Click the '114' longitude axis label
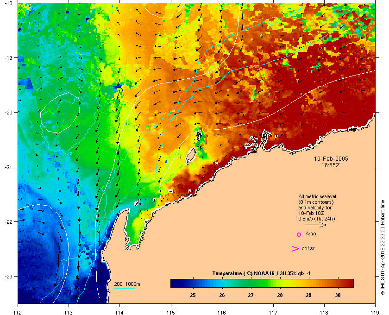389x315 pixels. click(119, 313)
